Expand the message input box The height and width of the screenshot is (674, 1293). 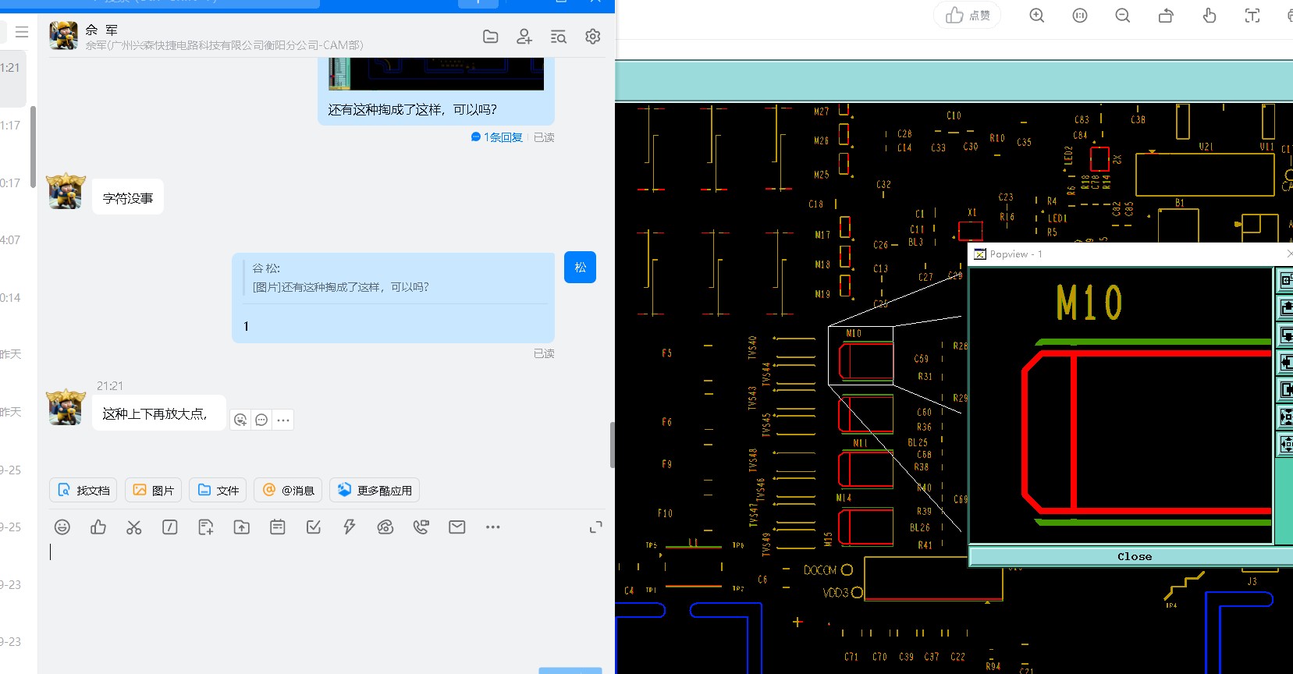[x=596, y=527]
